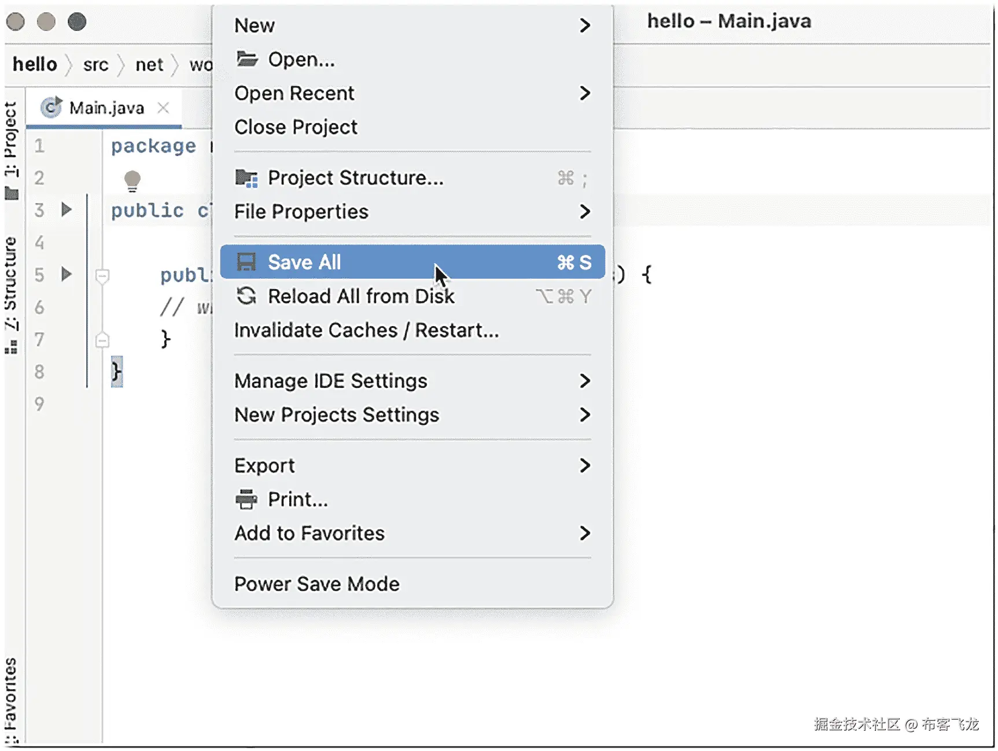The width and height of the screenshot is (998, 751).
Task: Choose Invalidate Caches / Restart
Action: [366, 330]
